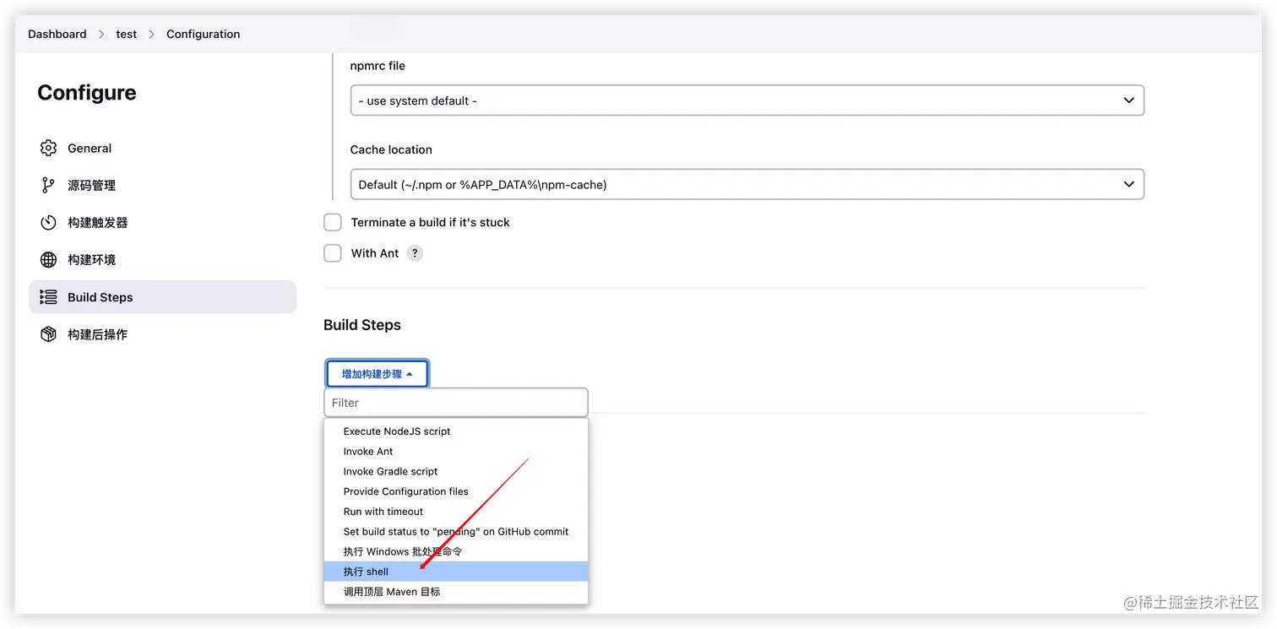Open the Cache location dropdown
Viewport: 1277px width, 629px height.
tap(747, 184)
